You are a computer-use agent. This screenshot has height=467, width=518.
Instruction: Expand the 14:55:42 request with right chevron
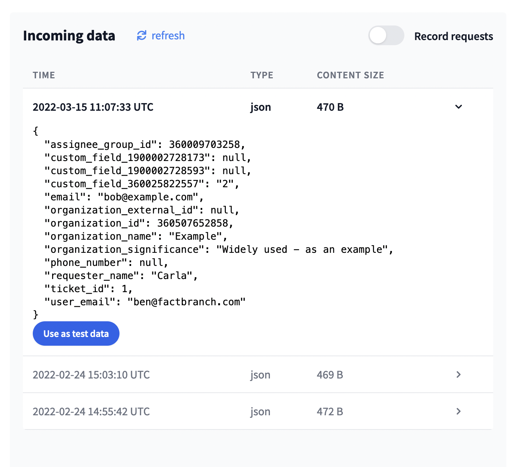point(459,411)
